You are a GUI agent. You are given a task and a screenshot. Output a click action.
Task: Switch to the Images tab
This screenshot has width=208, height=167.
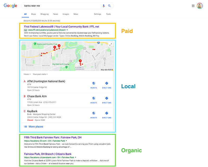coord(66,14)
